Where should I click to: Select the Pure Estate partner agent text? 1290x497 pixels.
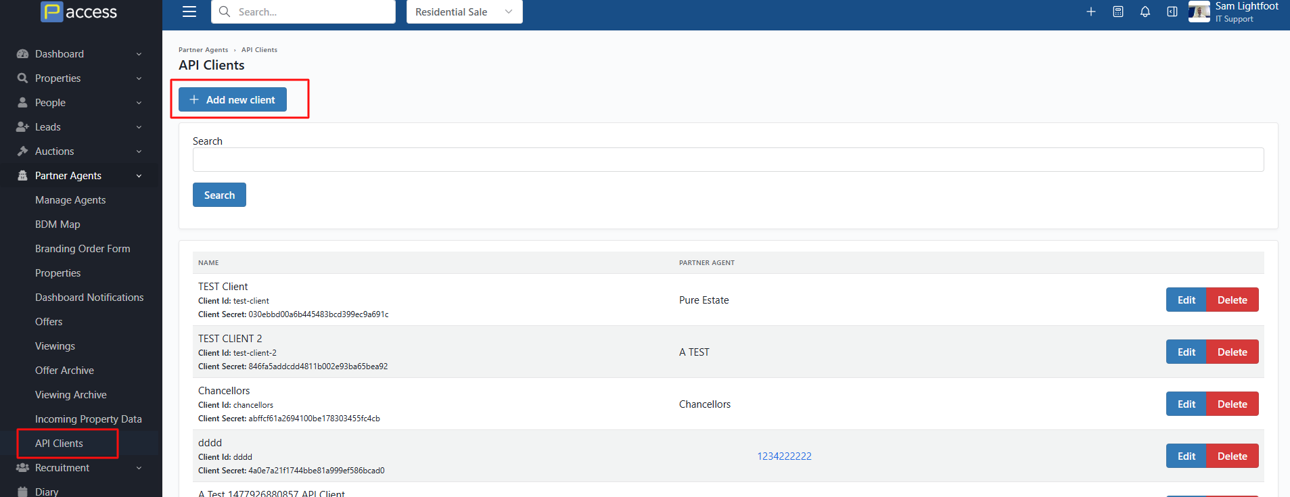(x=704, y=300)
